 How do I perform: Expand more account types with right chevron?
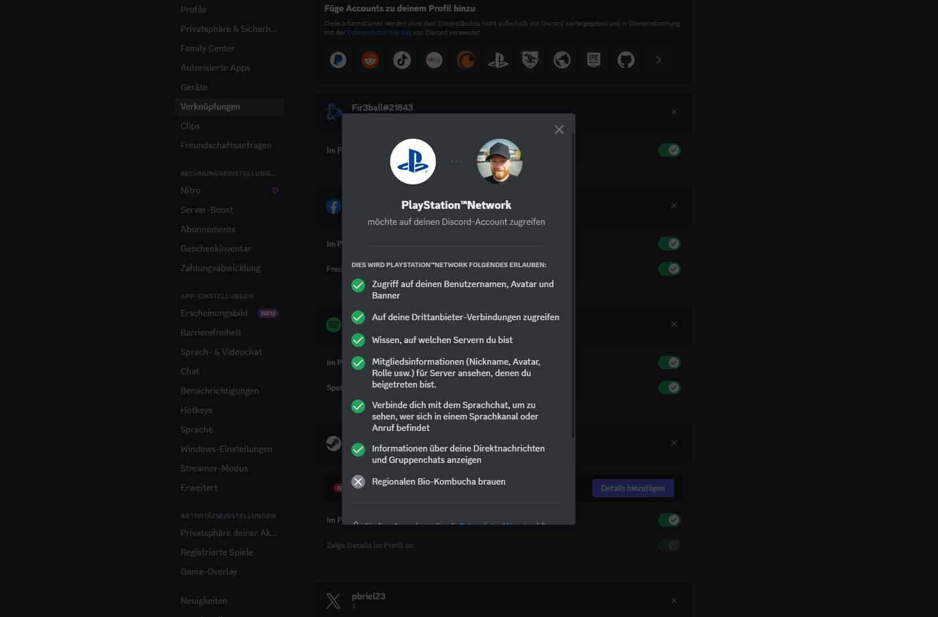659,60
